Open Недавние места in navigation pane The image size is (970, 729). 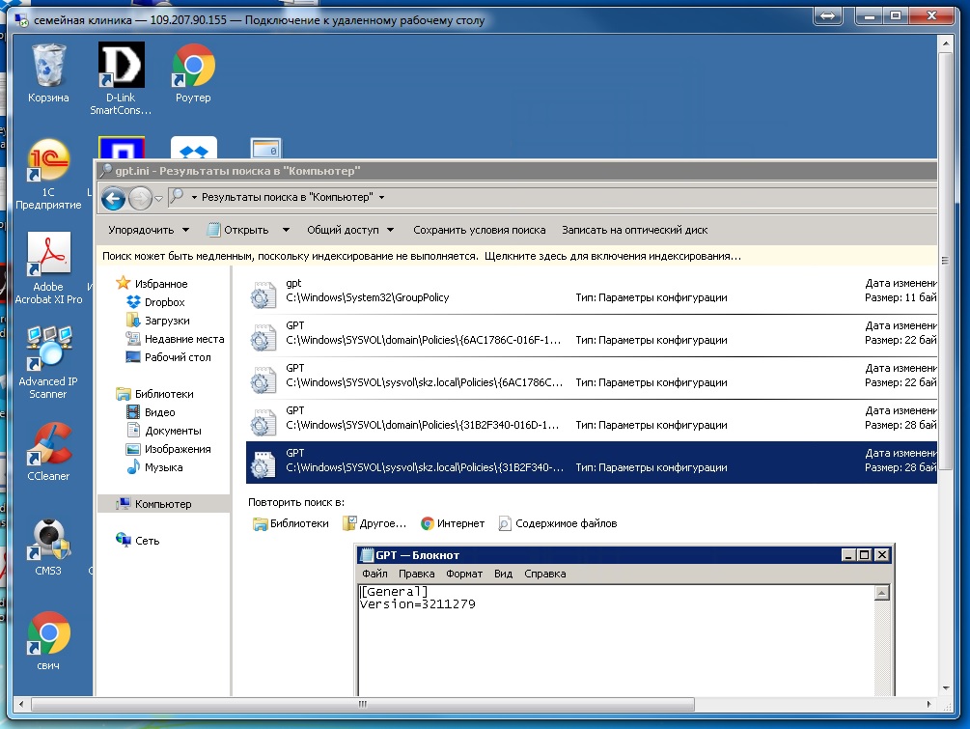click(x=175, y=339)
